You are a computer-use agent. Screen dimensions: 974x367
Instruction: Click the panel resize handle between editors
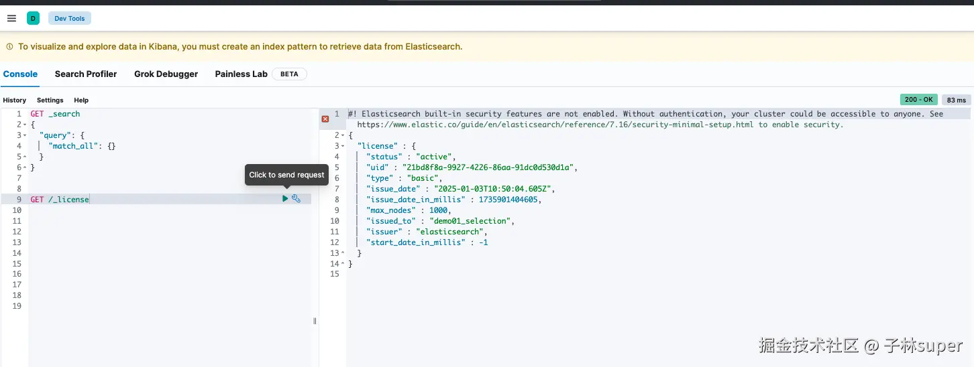point(315,321)
